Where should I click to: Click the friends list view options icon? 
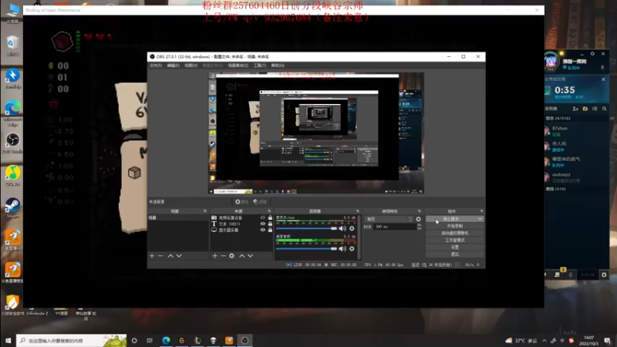pos(595,109)
